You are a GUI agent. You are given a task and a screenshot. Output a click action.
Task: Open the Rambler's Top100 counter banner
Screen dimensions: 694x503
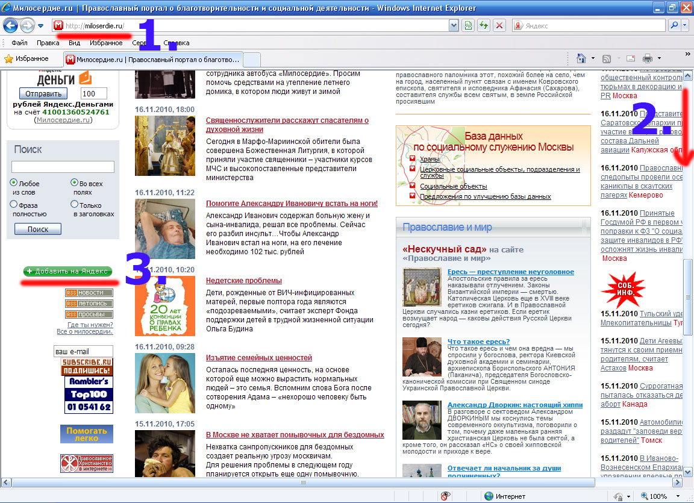tap(89, 395)
